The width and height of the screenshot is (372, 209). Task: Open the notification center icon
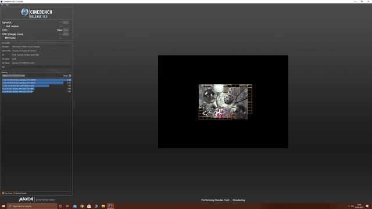pyautogui.click(x=367, y=206)
